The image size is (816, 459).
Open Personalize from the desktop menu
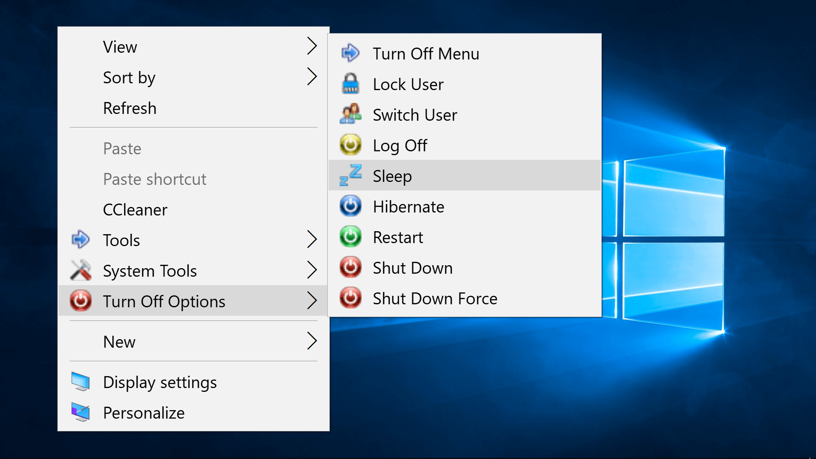point(144,413)
